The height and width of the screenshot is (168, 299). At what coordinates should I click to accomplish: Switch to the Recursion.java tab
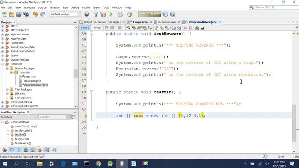point(167,22)
